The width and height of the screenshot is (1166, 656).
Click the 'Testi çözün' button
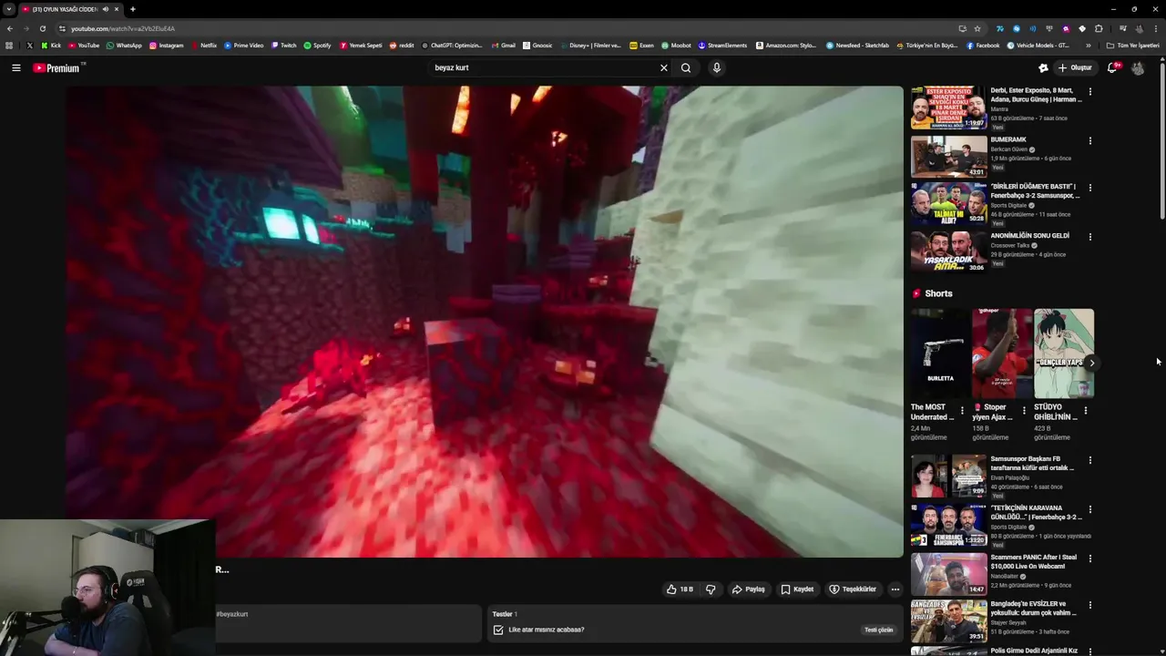[878, 630]
